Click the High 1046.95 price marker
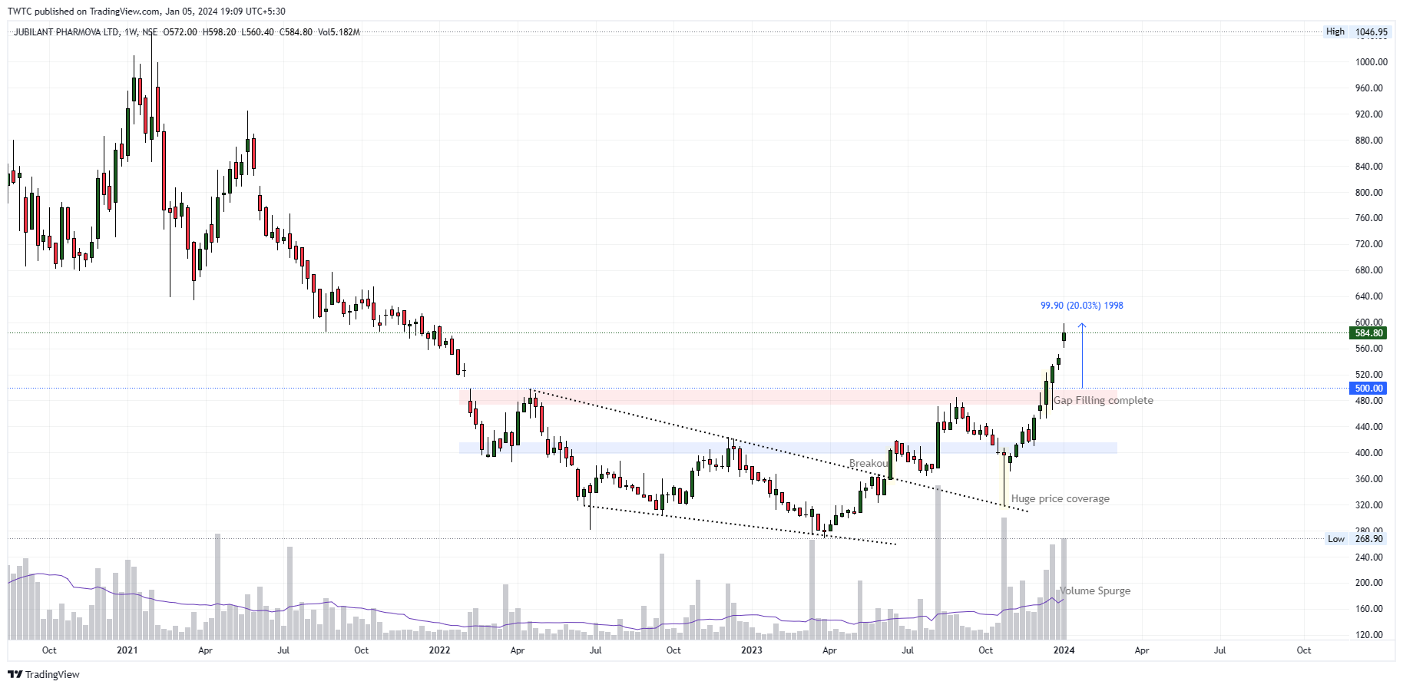The image size is (1403, 688). tap(1357, 31)
